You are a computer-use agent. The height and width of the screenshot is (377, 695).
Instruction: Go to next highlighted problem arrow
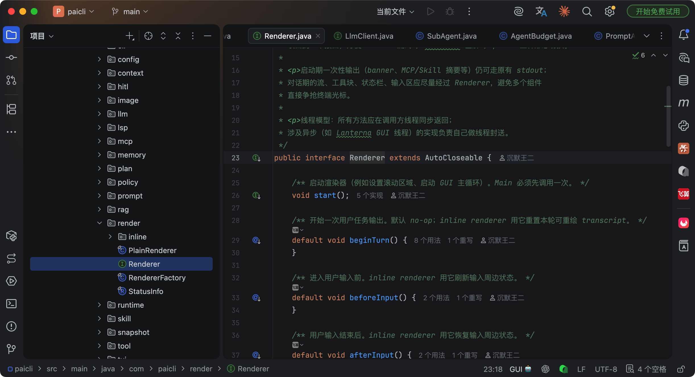tap(665, 55)
